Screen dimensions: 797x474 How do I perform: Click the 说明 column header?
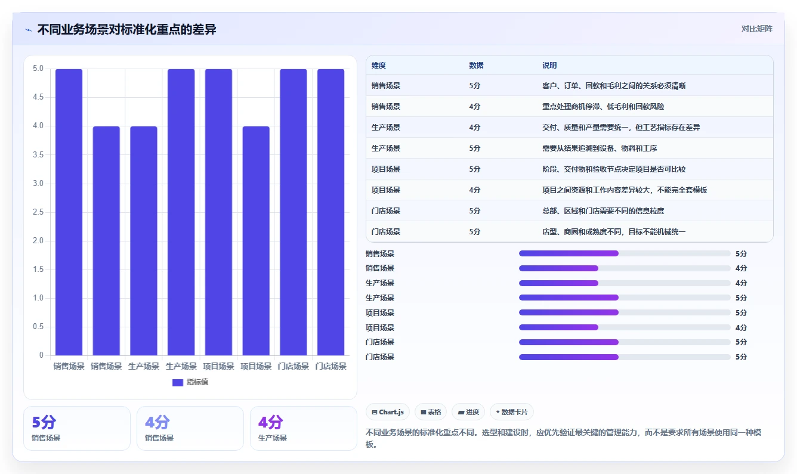549,66
